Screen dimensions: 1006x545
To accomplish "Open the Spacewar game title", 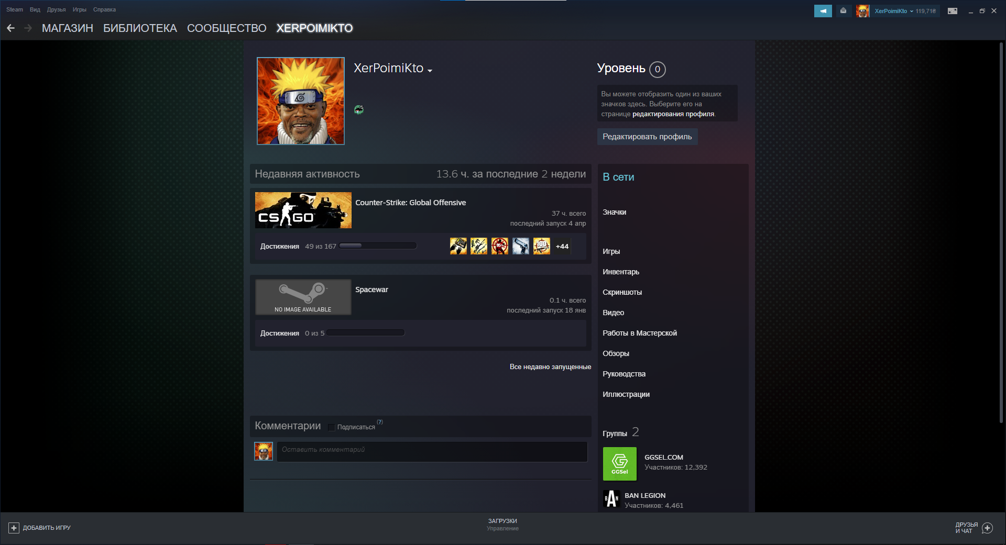I will (x=371, y=290).
